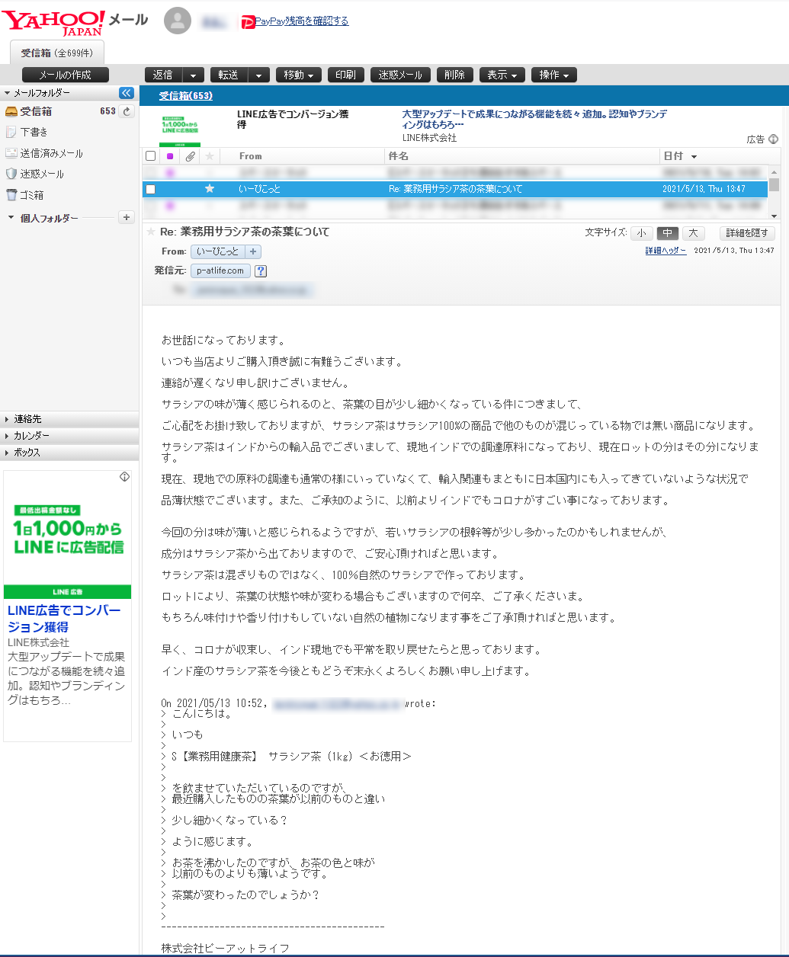The height and width of the screenshot is (957, 789).
Task: Click the message list scrollbar down arrow
Action: (774, 216)
